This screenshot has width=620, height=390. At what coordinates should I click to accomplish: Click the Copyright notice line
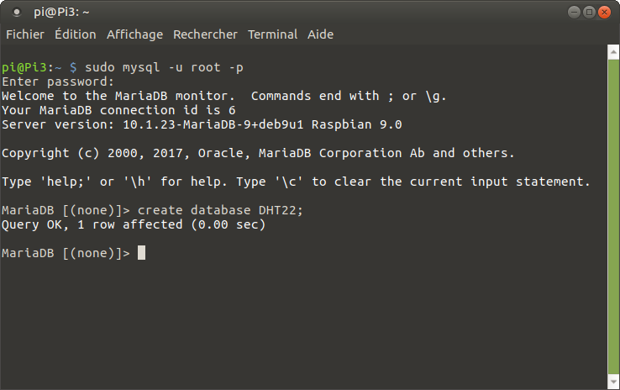(258, 153)
